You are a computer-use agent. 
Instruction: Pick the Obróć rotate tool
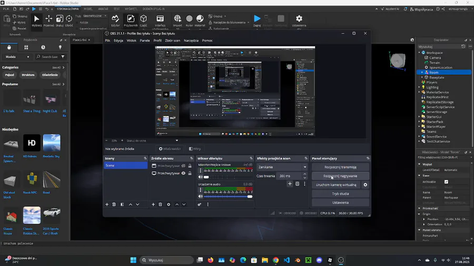[x=69, y=21]
